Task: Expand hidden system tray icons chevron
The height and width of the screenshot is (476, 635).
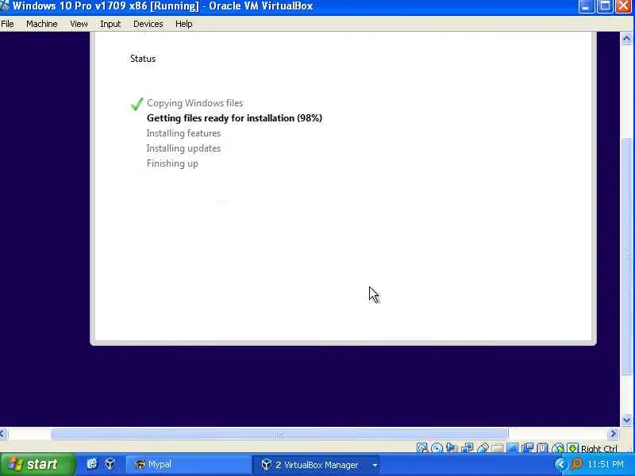Action: [561, 464]
